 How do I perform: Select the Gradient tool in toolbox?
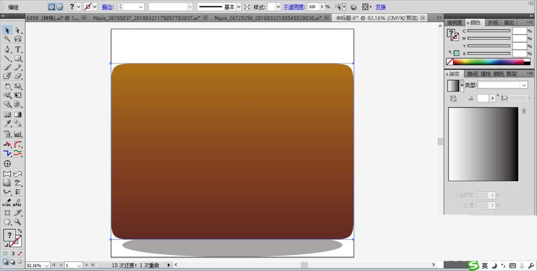click(18, 115)
